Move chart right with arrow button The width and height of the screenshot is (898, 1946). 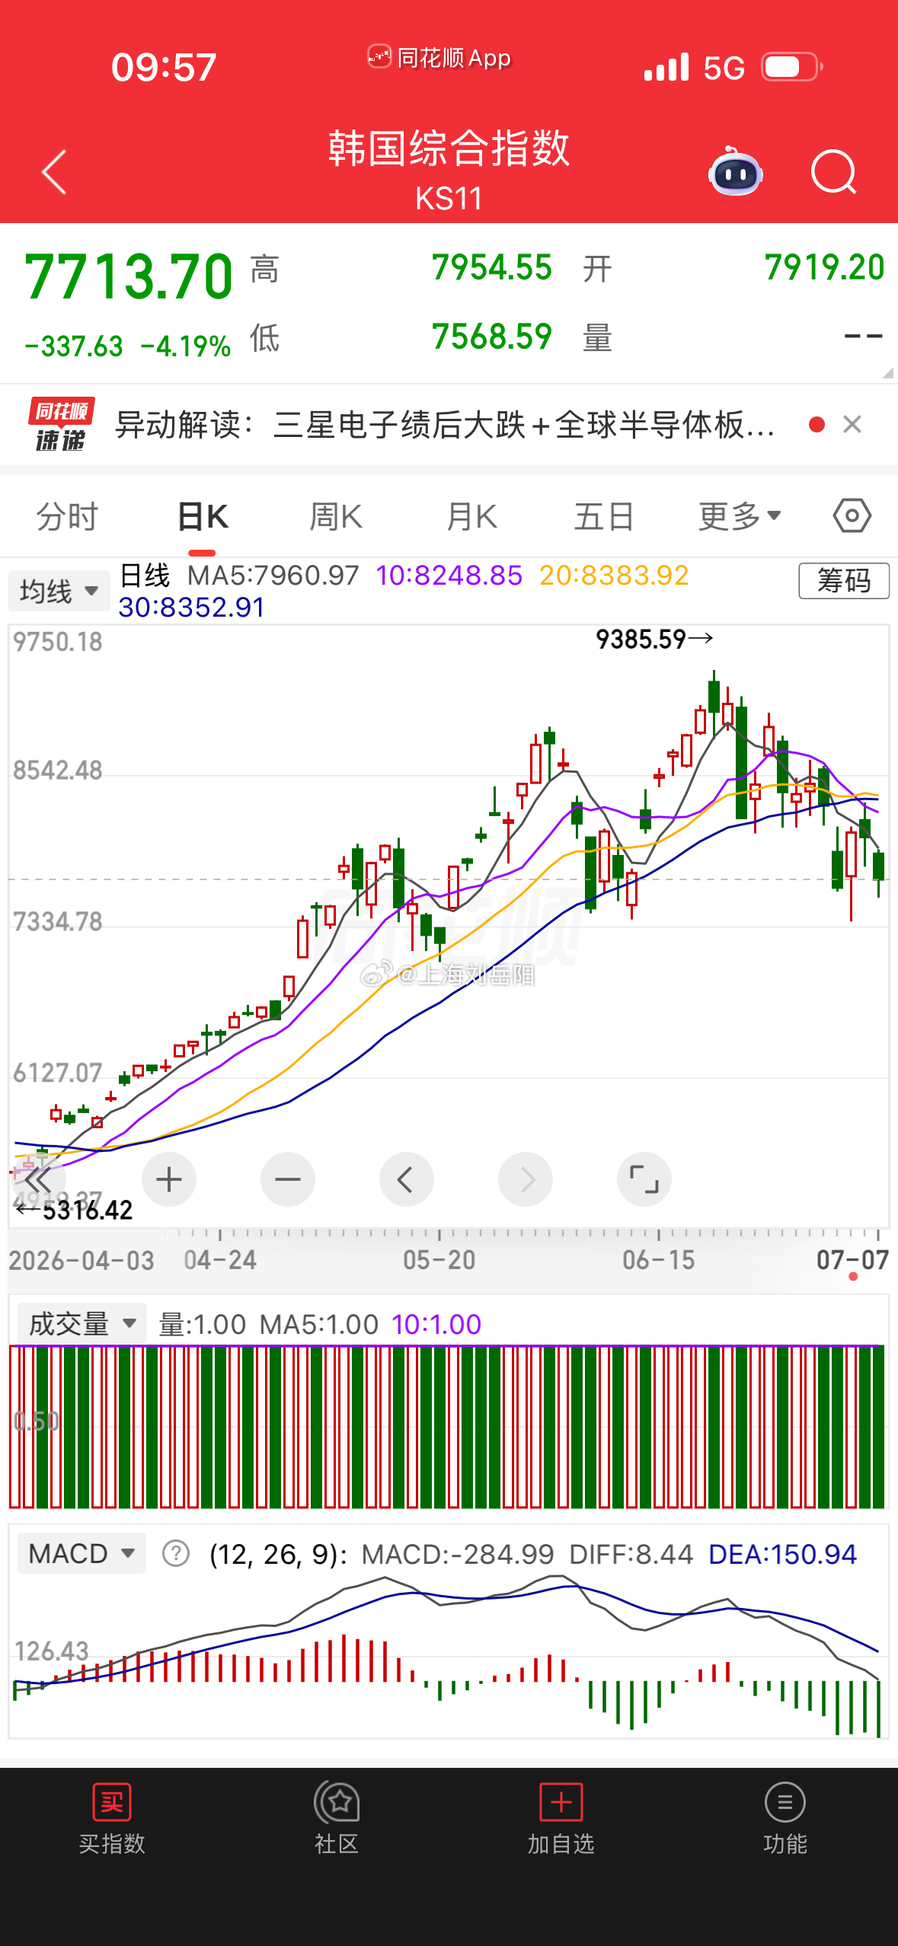coord(526,1179)
